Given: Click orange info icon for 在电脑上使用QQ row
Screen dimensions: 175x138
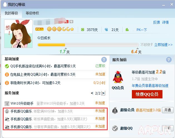Looking at the screenshot, I should 7,74.
